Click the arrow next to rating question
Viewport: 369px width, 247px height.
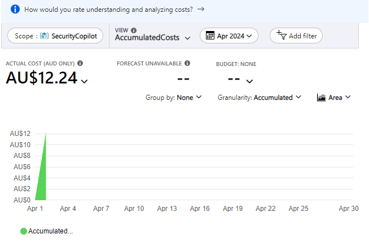pyautogui.click(x=201, y=10)
